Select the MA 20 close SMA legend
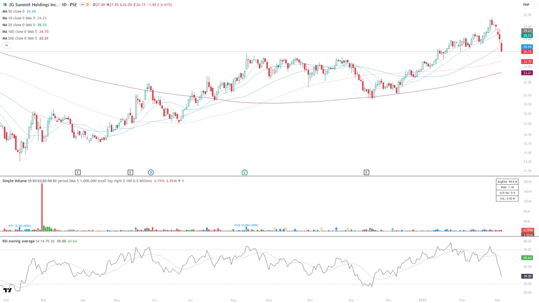The image size is (539, 303). [24, 25]
